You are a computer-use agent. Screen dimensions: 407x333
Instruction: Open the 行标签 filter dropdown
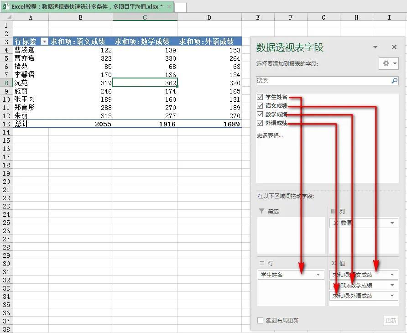tap(45, 42)
